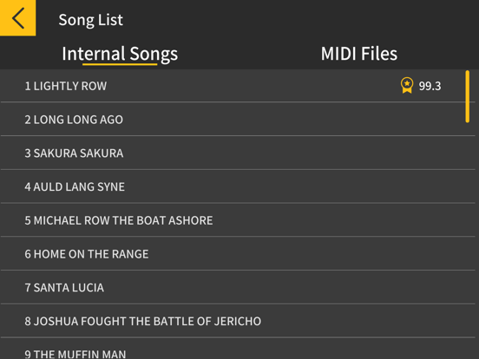
Task: Click the award ribbon score icon
Action: tap(407, 86)
